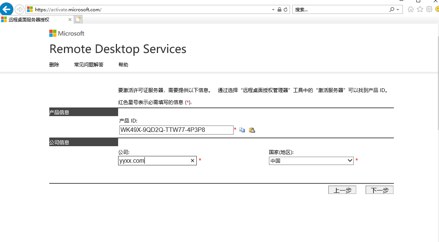Open Favorites star icon

point(420,9)
